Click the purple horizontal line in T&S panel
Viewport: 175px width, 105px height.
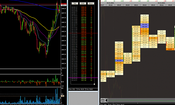[83, 78]
